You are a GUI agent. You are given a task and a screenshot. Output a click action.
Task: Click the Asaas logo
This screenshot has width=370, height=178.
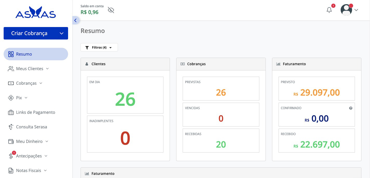click(36, 12)
